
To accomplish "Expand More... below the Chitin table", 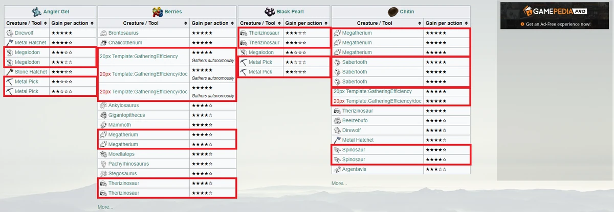I will point(339,183).
